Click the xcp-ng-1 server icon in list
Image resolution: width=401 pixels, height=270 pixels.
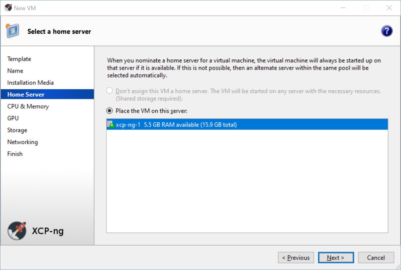(x=110, y=125)
